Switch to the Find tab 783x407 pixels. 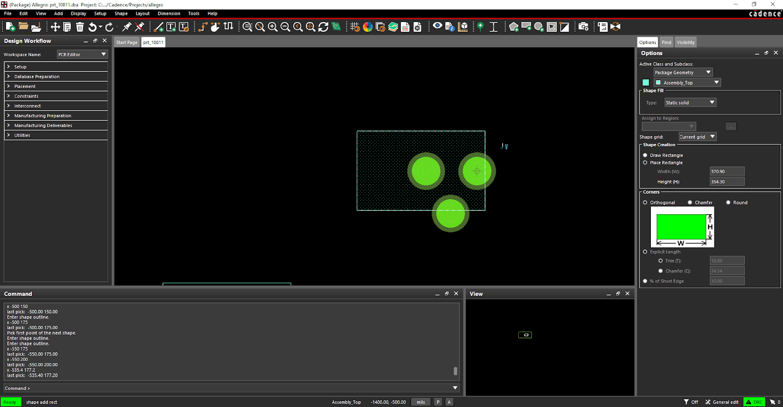[x=667, y=43]
